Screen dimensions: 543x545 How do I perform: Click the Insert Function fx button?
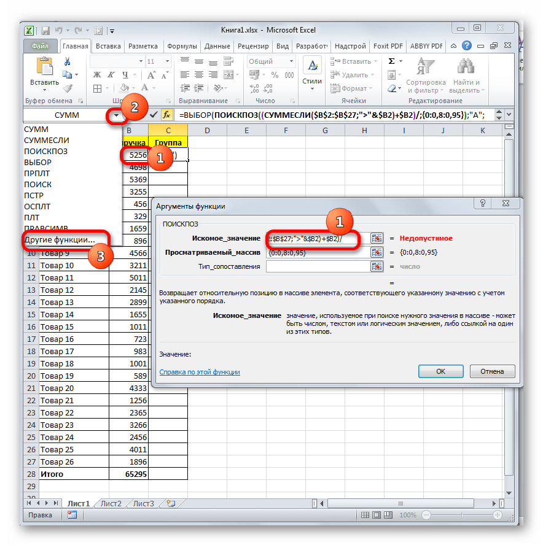pyautogui.click(x=166, y=115)
